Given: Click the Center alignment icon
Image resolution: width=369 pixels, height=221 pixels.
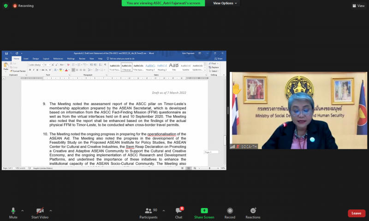Looking at the screenshot, I should 77,70.
